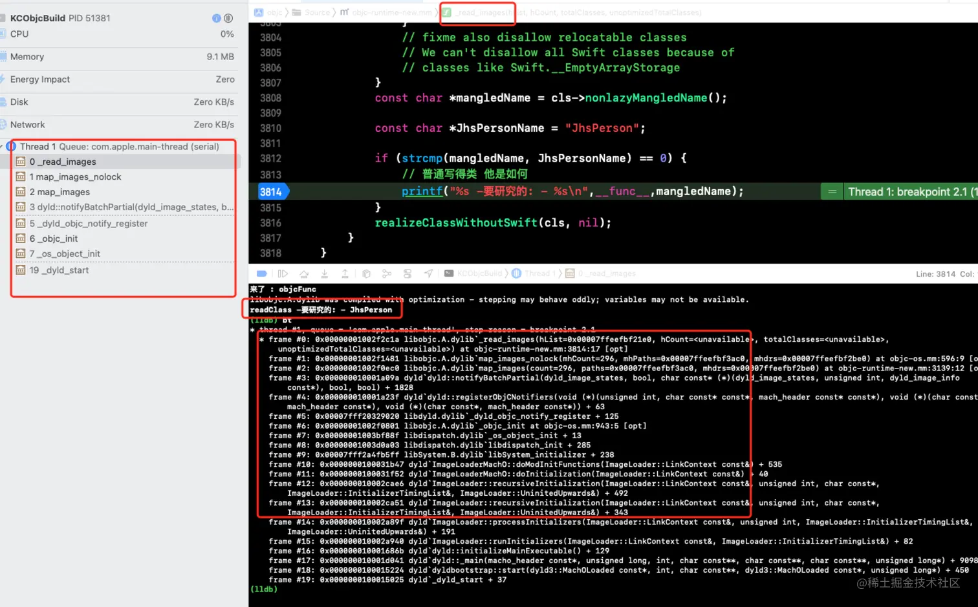Screen dimensions: 978x607
Task: Open the Energy Impact gauge
Action: coord(120,80)
